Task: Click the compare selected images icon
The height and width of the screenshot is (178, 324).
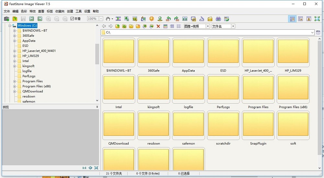Action: coord(185,19)
